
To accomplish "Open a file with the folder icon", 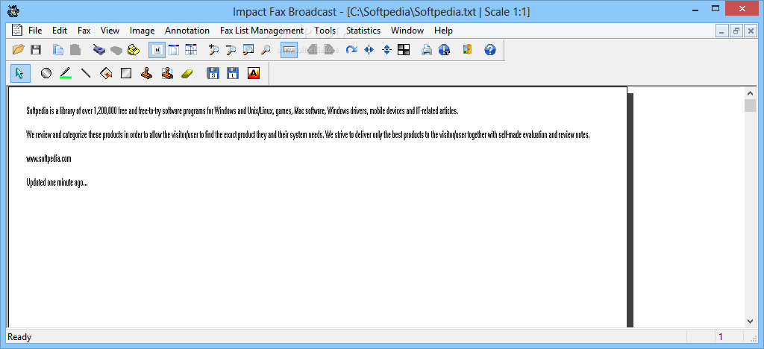I will coord(18,50).
